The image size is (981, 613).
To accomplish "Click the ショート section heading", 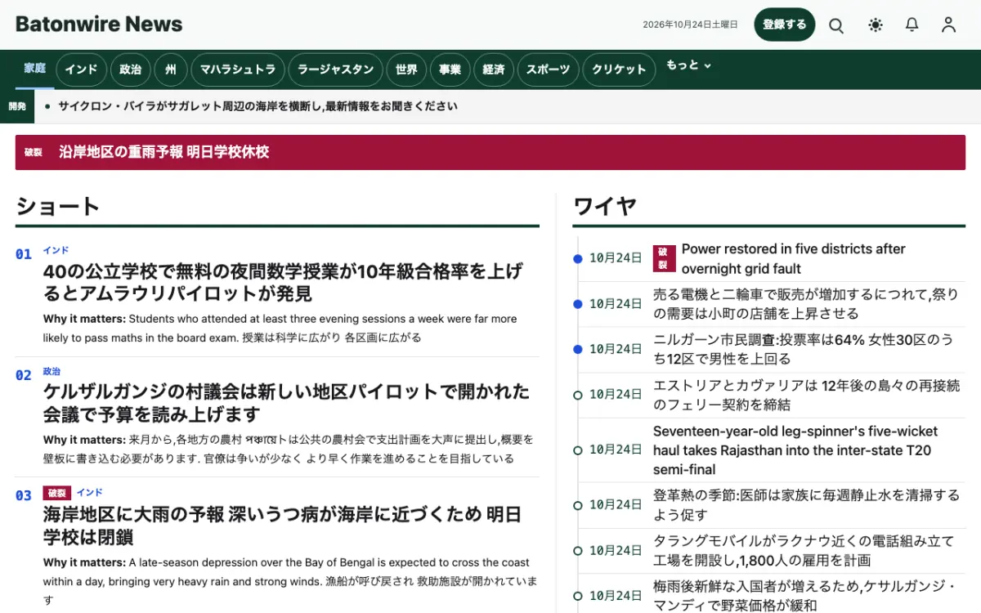I will pyautogui.click(x=58, y=206).
